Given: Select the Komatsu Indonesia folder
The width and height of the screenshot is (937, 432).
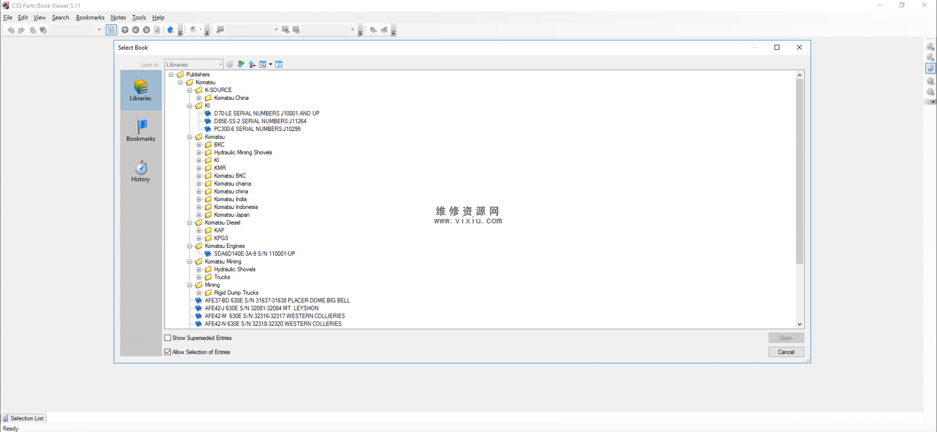Looking at the screenshot, I should click(x=236, y=207).
